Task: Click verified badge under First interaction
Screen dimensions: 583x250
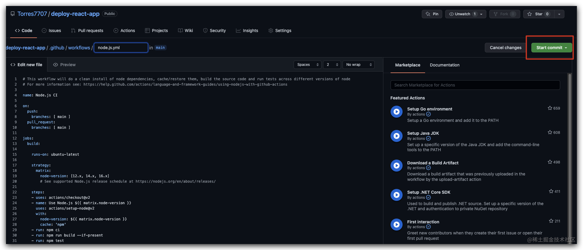Action: pyautogui.click(x=428, y=227)
